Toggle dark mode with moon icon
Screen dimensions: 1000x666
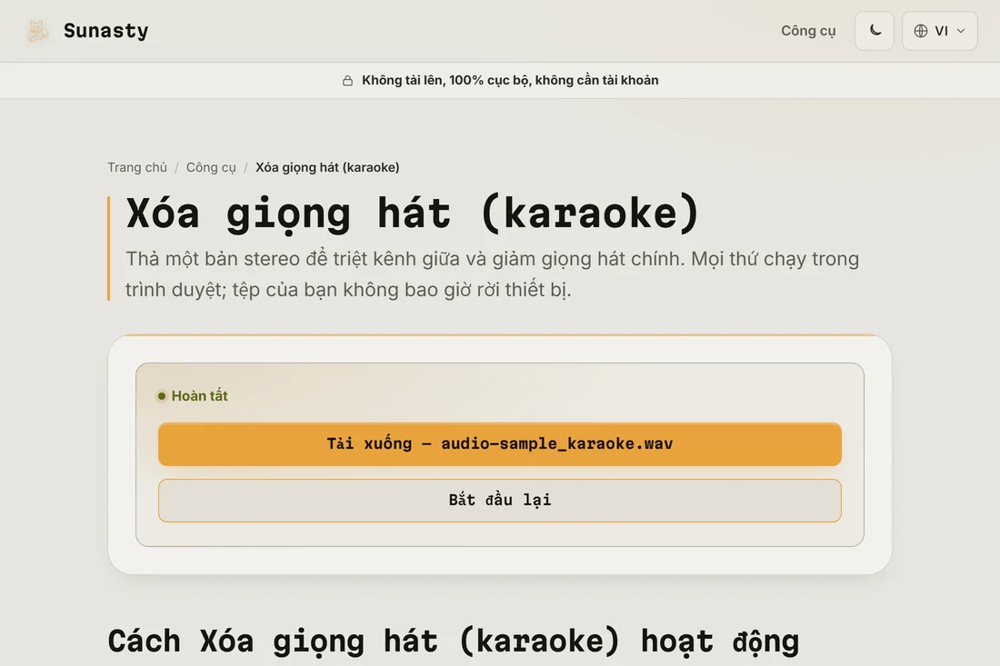875,31
